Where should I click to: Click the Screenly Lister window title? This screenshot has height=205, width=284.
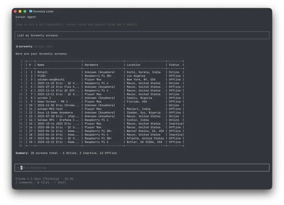click(43, 11)
